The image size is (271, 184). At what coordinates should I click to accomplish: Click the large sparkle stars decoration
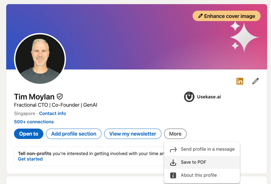[244, 37]
